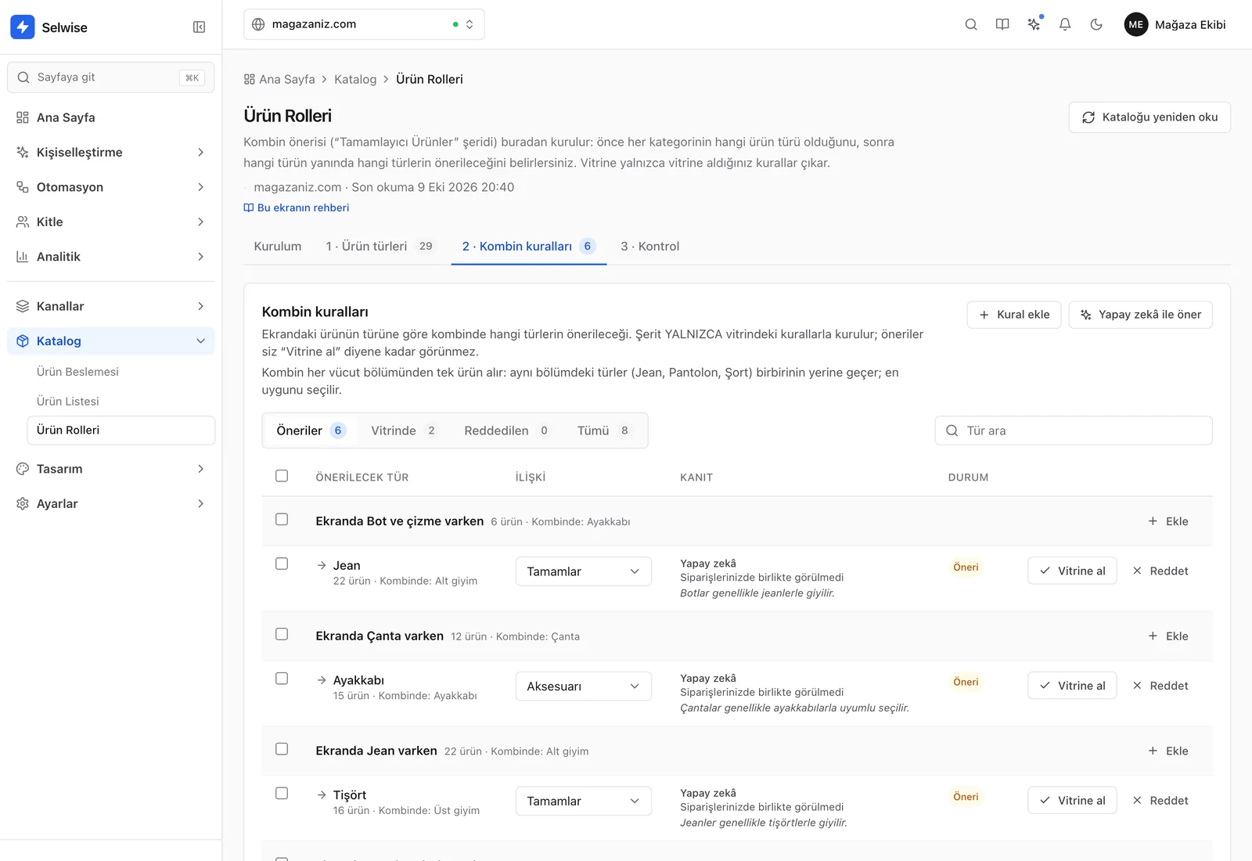
Task: Click the Kanallar layers icon in sidebar
Action: tap(23, 306)
